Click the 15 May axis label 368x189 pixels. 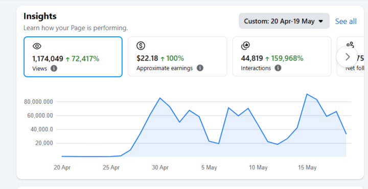click(x=307, y=168)
